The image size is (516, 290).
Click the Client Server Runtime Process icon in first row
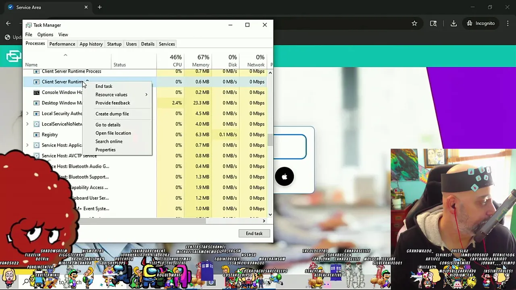[x=36, y=71]
